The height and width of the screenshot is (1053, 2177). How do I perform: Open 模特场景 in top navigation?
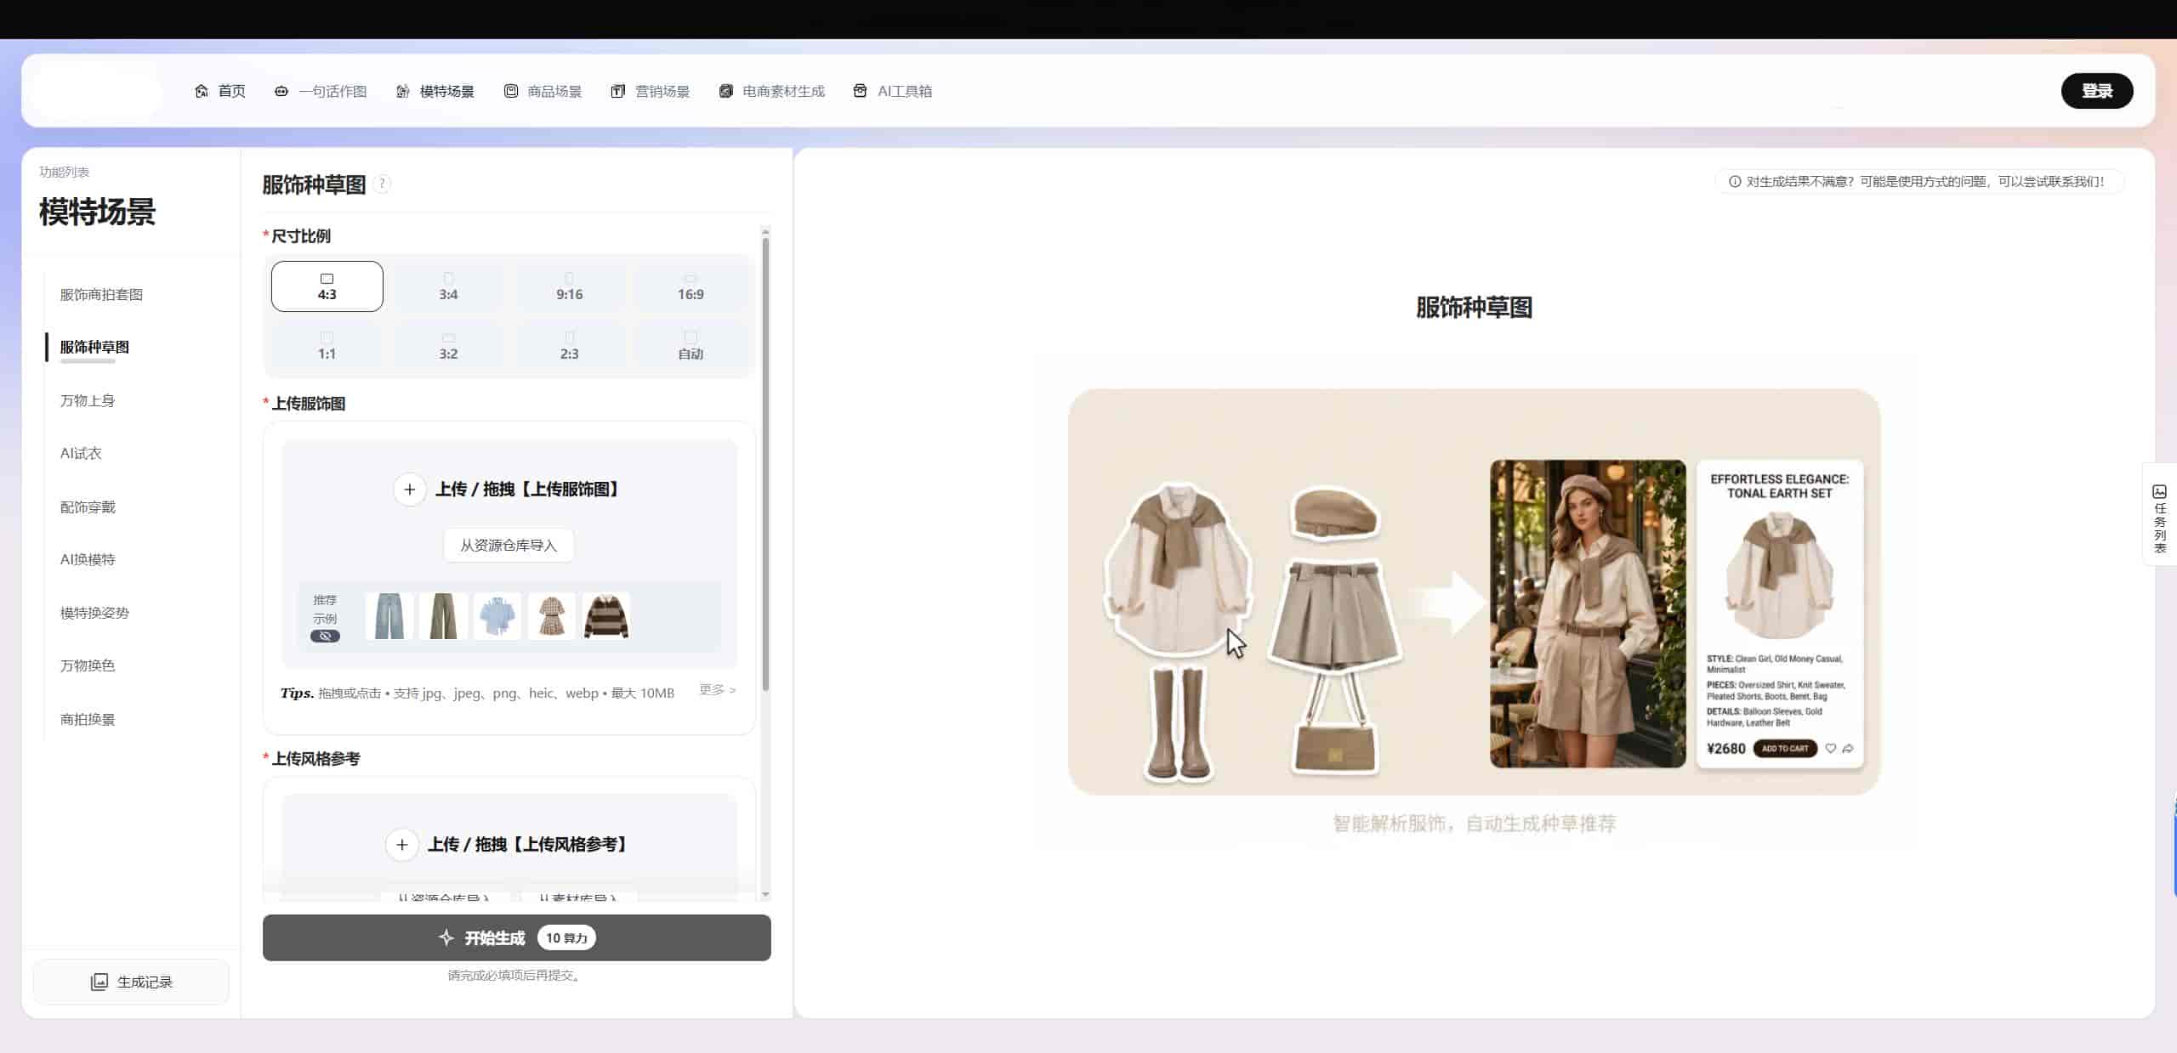coord(435,91)
